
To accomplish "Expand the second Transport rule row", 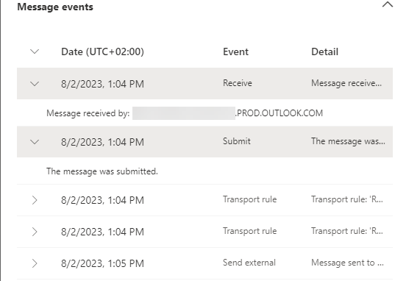I will pos(35,232).
